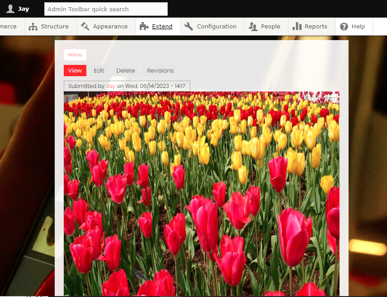Open author Jay's profile link

tap(111, 86)
